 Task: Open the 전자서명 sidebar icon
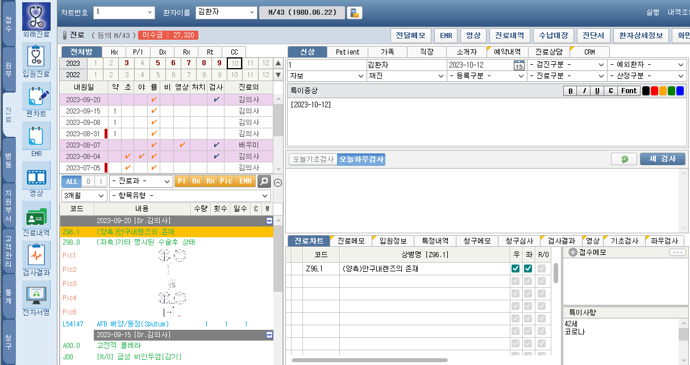tap(36, 295)
